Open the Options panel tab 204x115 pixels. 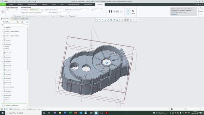(x=62, y=16)
